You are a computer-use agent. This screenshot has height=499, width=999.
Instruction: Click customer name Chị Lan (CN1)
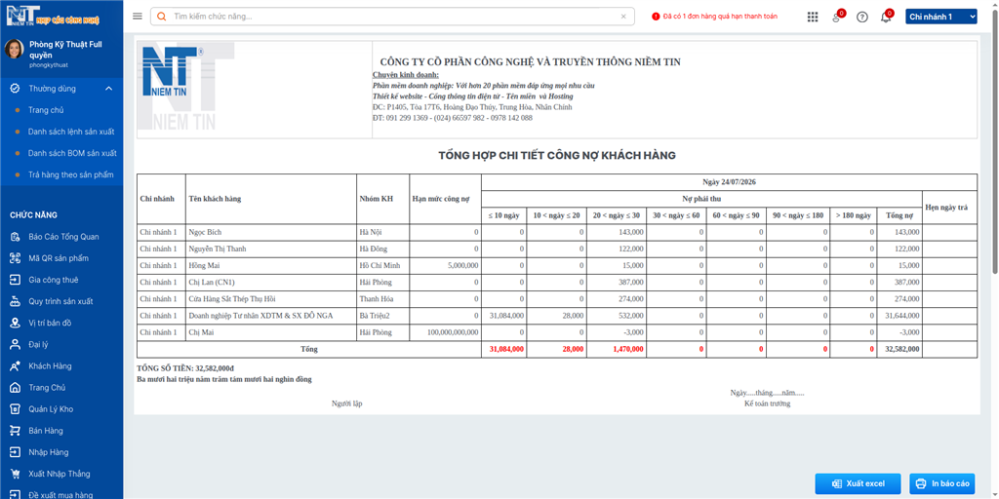tap(212, 282)
